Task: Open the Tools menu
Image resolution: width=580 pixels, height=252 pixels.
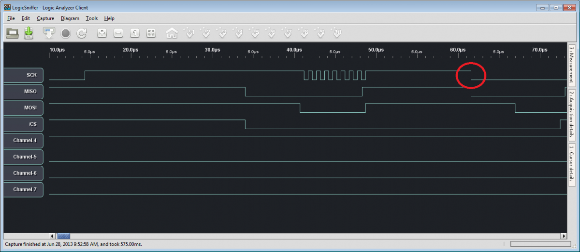Action: 92,18
